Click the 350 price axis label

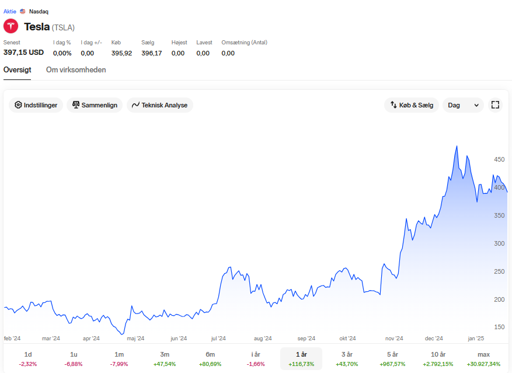(499, 215)
